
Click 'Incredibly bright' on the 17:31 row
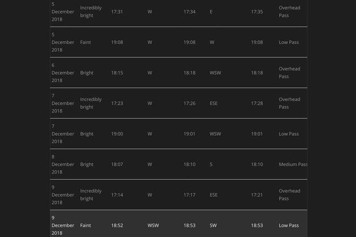91,11
